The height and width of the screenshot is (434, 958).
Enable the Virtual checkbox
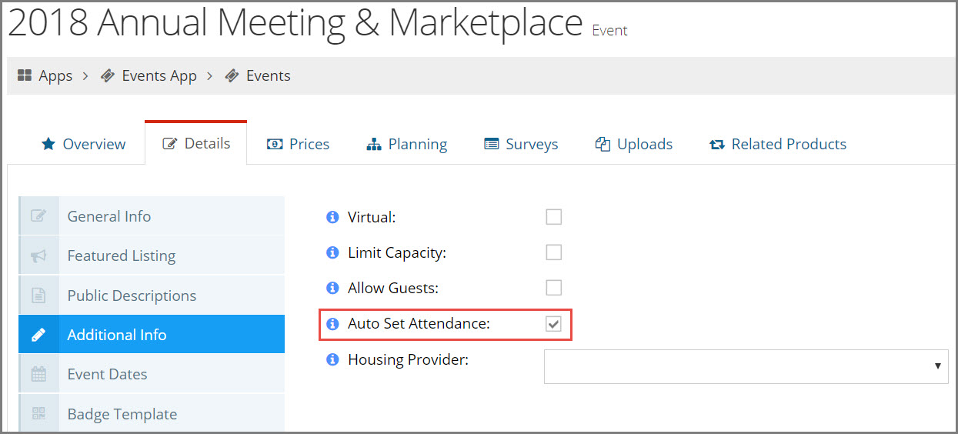tap(553, 217)
